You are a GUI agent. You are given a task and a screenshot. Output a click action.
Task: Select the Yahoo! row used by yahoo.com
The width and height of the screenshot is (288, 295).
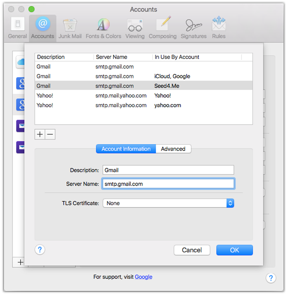point(144,105)
